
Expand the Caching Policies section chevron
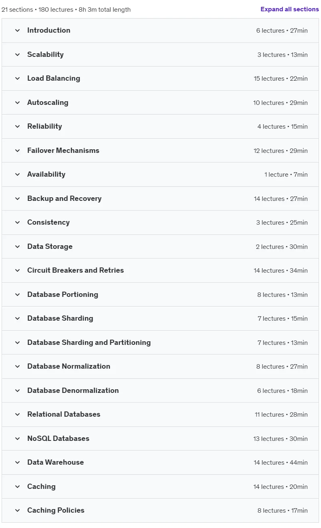(17, 510)
